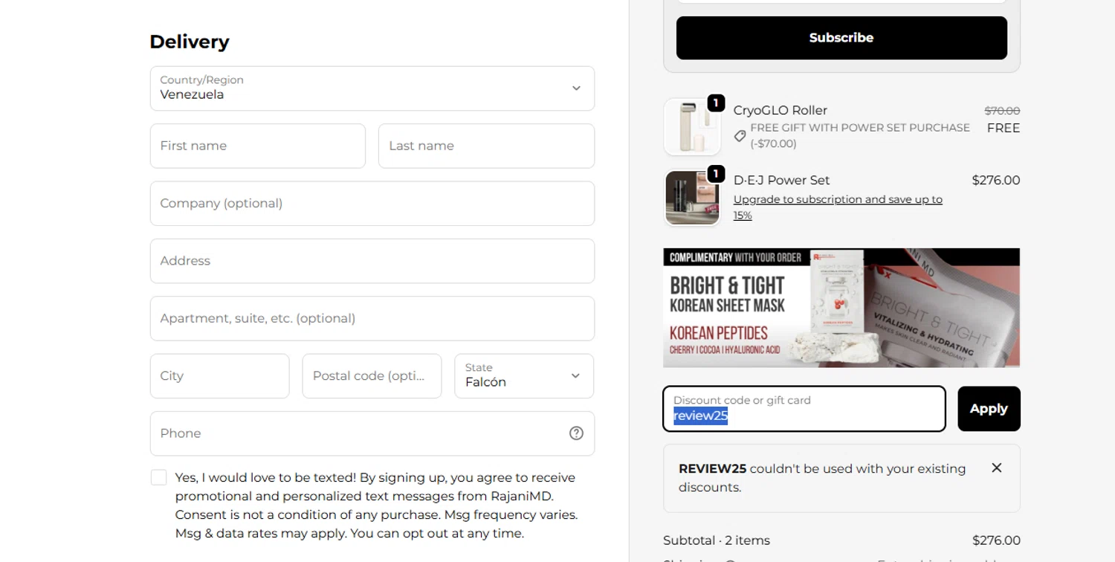This screenshot has height=562, width=1115.
Task: Click the D·E·J Power Set product name
Action: pyautogui.click(x=781, y=180)
